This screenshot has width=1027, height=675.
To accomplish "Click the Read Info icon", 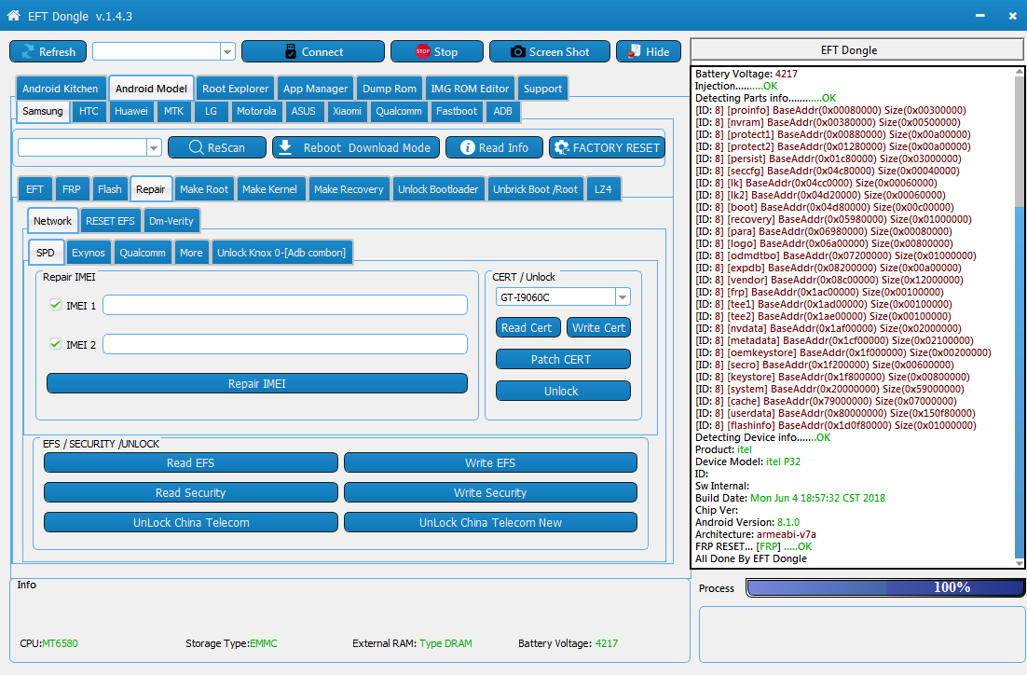I will pyautogui.click(x=468, y=147).
